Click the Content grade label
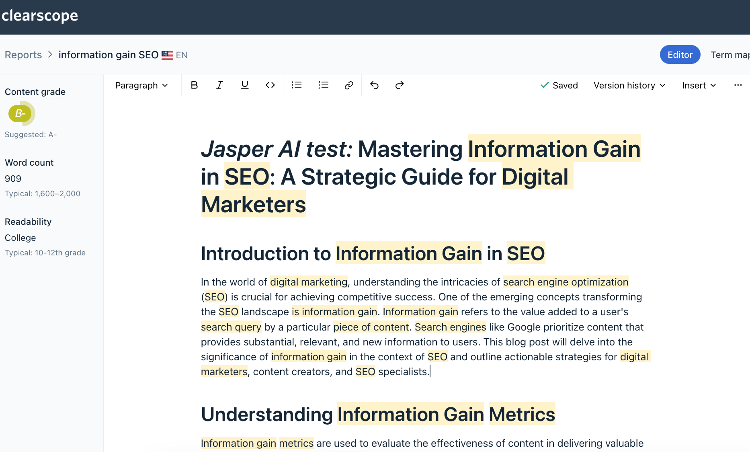The image size is (750, 452). (35, 92)
